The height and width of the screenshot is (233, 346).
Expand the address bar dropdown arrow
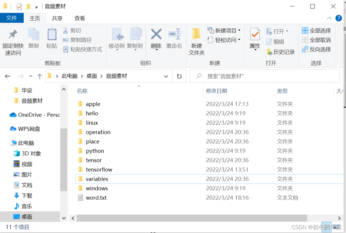click(x=165, y=76)
